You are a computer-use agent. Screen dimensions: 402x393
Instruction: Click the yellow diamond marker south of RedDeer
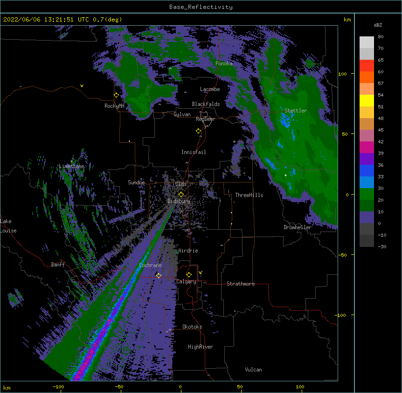coord(199,131)
